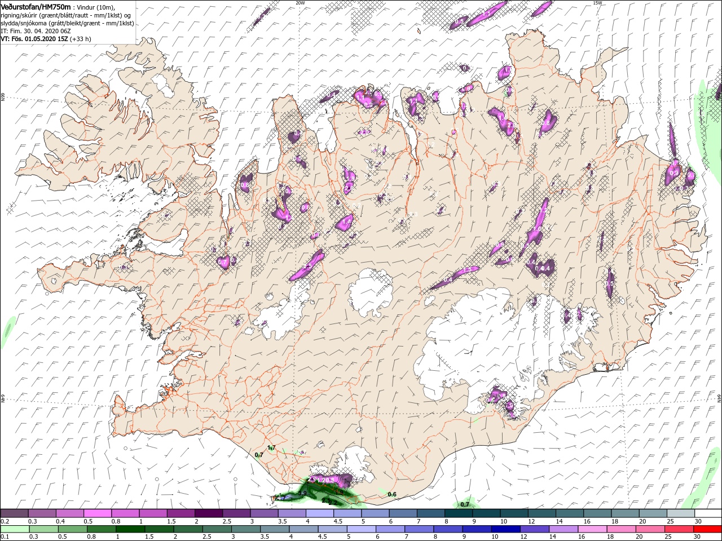Click the 30 label beneath the white swatch
The height and width of the screenshot is (541, 722).
(699, 521)
